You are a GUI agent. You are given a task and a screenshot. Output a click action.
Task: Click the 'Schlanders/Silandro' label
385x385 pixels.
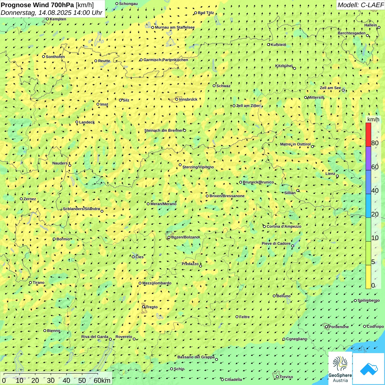click(81, 209)
